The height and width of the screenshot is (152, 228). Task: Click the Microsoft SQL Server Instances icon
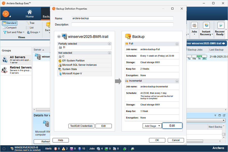(60, 65)
